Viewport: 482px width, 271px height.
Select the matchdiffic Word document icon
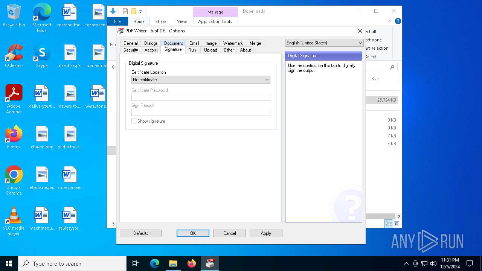(x=70, y=15)
